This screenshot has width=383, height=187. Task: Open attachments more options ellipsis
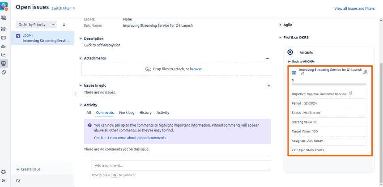268,58
